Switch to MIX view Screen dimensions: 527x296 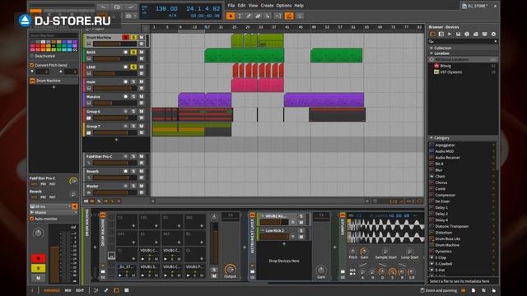(x=68, y=290)
